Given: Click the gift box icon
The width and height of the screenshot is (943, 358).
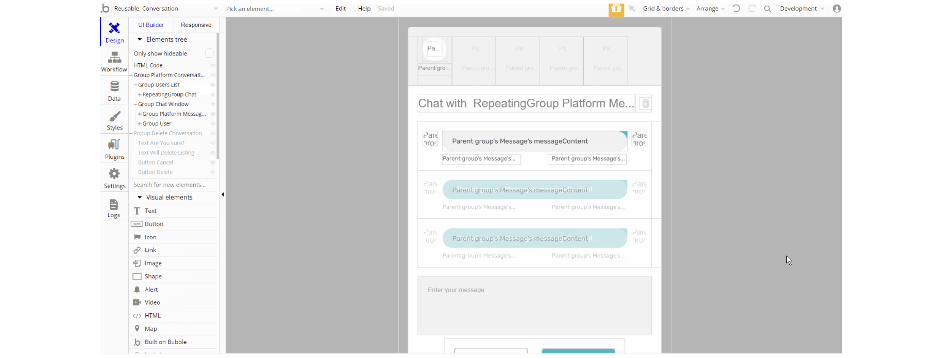Looking at the screenshot, I should click(x=616, y=9).
